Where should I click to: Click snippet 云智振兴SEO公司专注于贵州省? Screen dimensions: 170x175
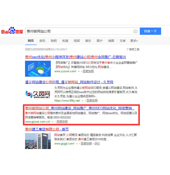(90, 63)
